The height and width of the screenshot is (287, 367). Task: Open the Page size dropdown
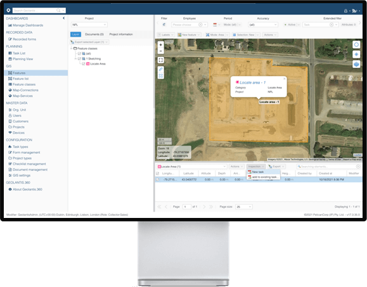243,207
